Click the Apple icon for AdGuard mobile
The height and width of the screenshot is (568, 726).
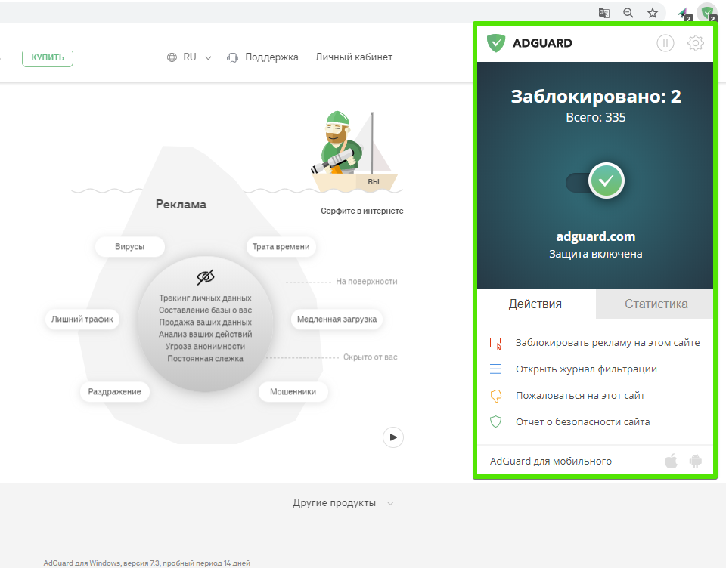coord(671,461)
